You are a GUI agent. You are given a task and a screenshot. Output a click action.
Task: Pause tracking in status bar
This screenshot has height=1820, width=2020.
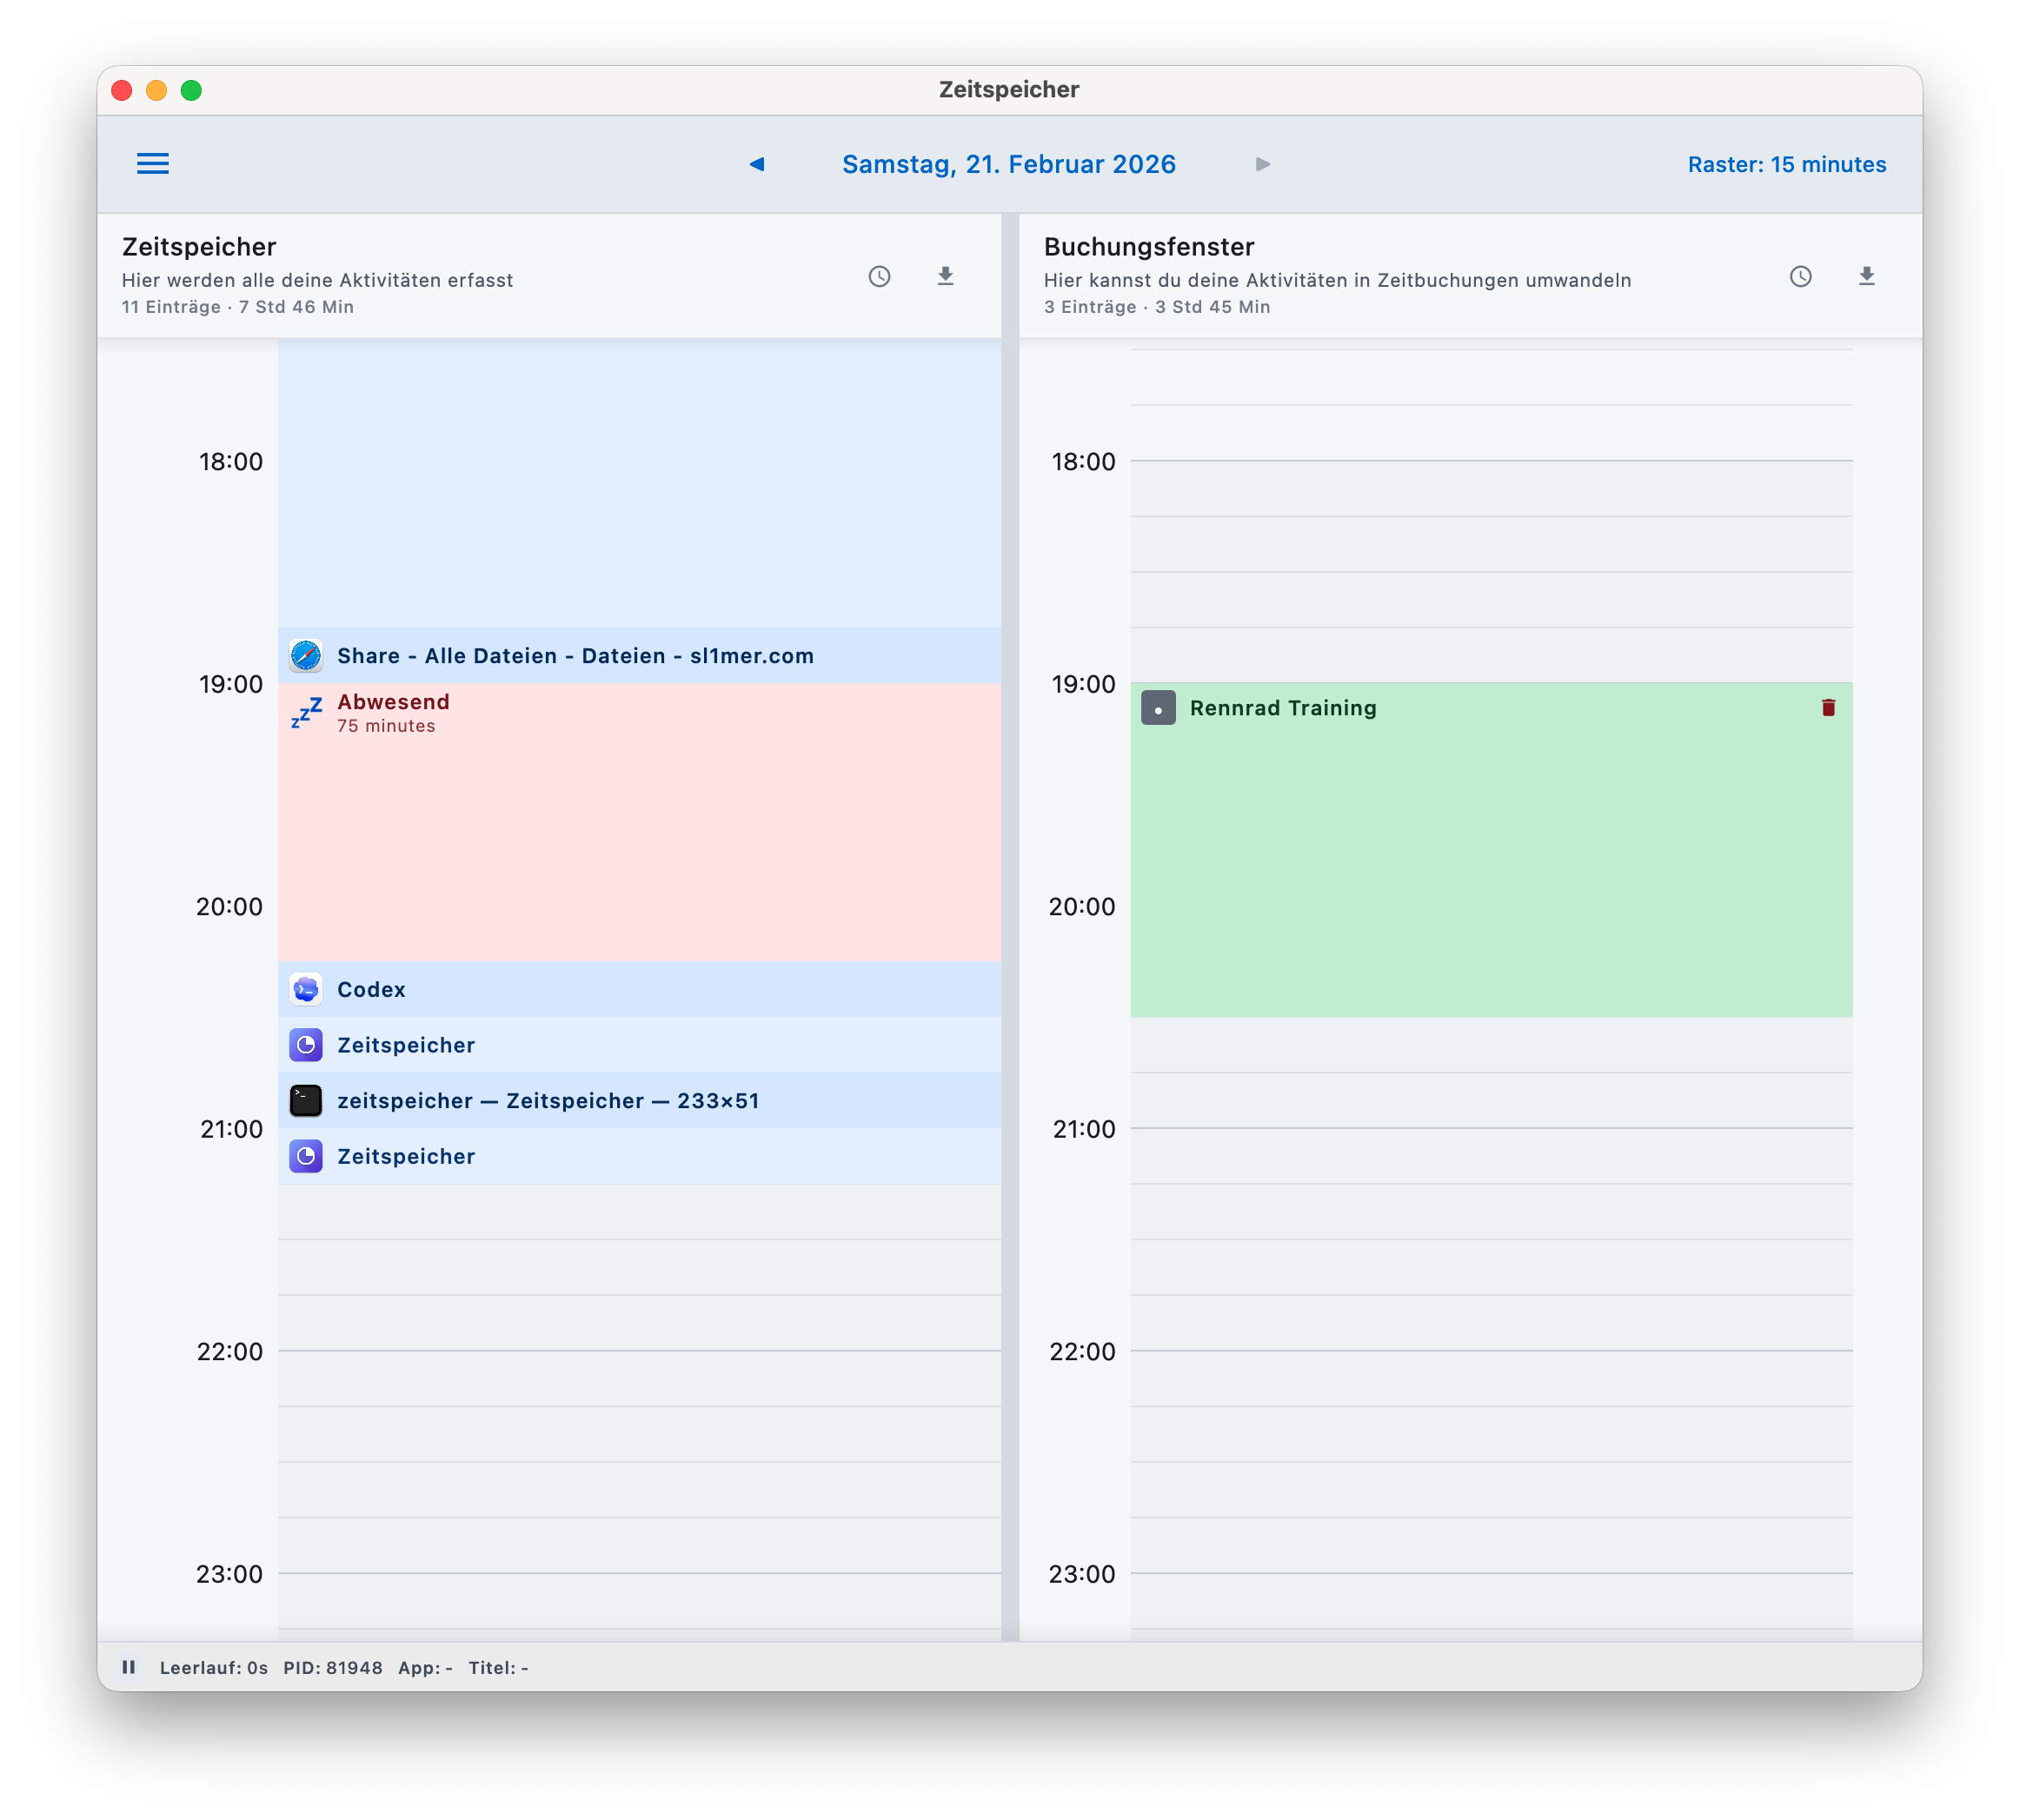pyautogui.click(x=129, y=1667)
